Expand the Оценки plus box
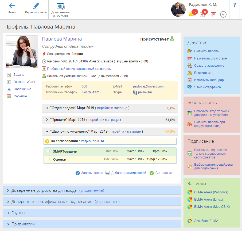 tap(48, 159)
